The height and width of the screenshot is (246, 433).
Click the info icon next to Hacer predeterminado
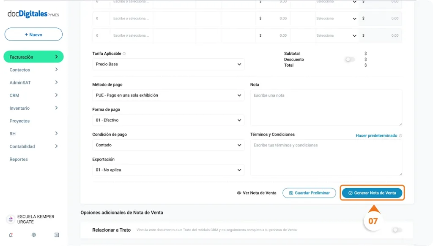pyautogui.click(x=401, y=135)
